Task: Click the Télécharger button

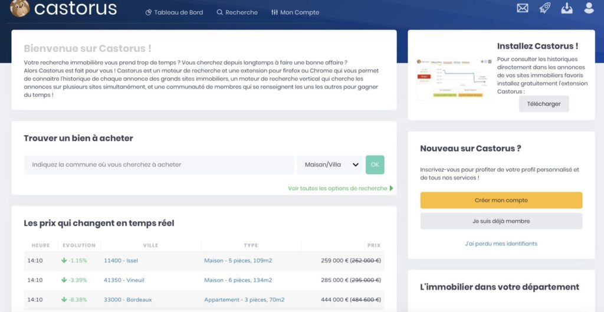Action: point(543,104)
